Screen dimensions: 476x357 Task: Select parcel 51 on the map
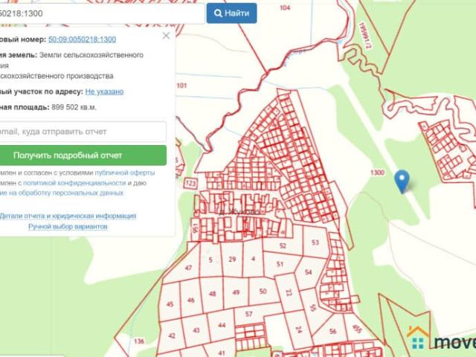click(x=280, y=264)
